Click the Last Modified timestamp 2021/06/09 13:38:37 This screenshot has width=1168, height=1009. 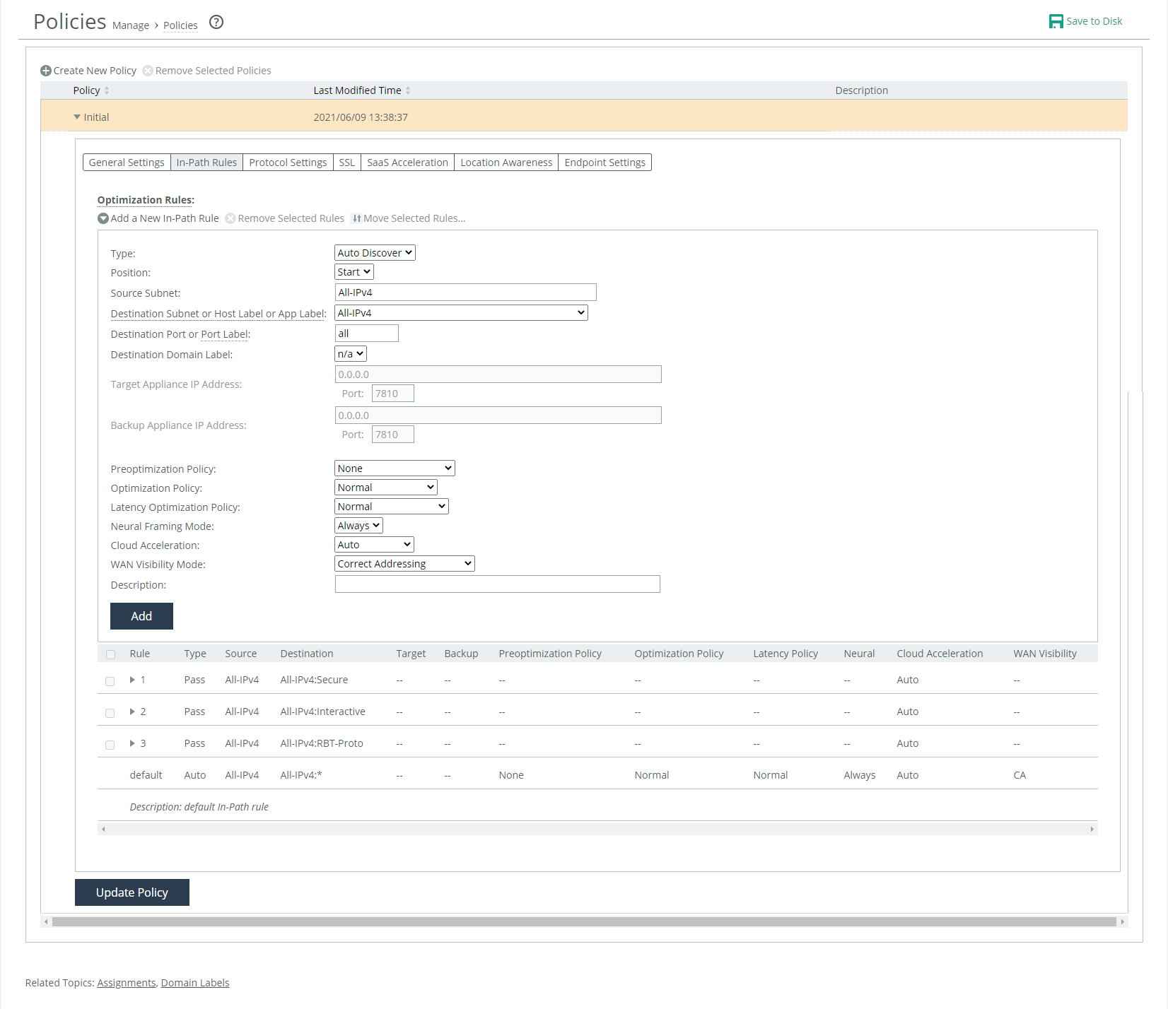(x=361, y=117)
